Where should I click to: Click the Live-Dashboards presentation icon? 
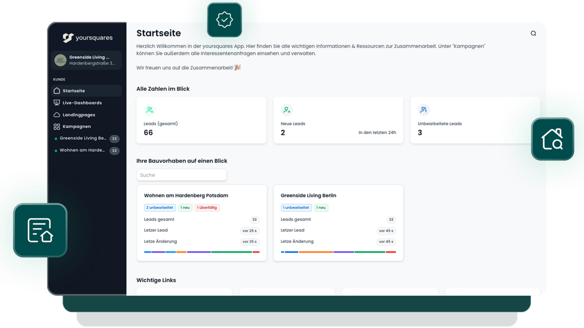point(57,102)
